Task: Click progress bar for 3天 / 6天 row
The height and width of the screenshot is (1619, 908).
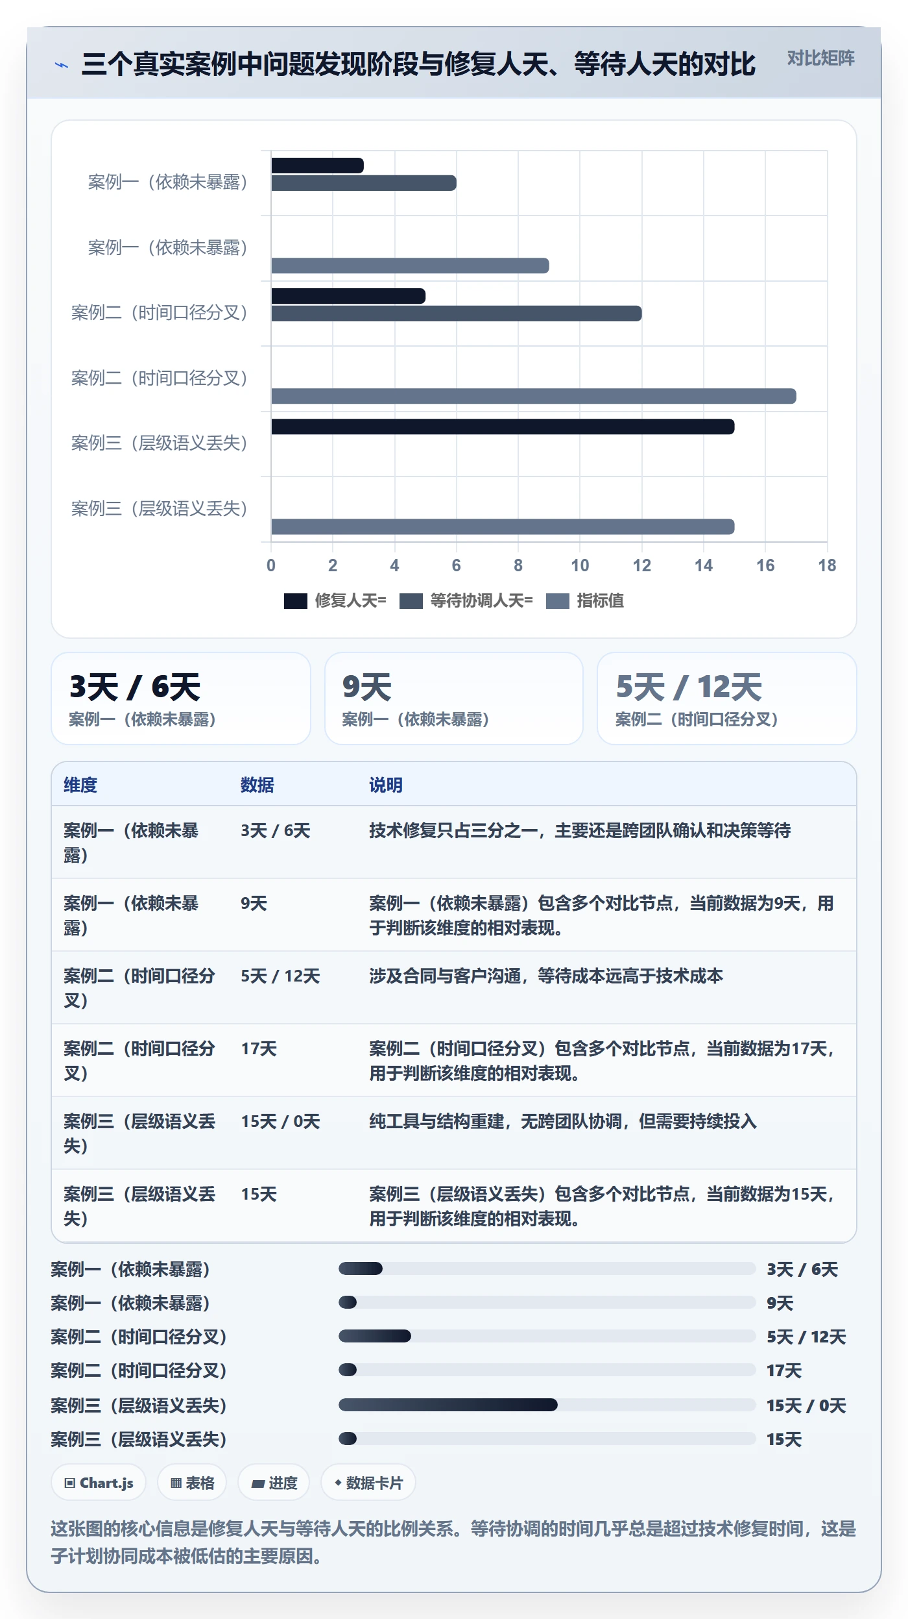Action: point(547,1268)
